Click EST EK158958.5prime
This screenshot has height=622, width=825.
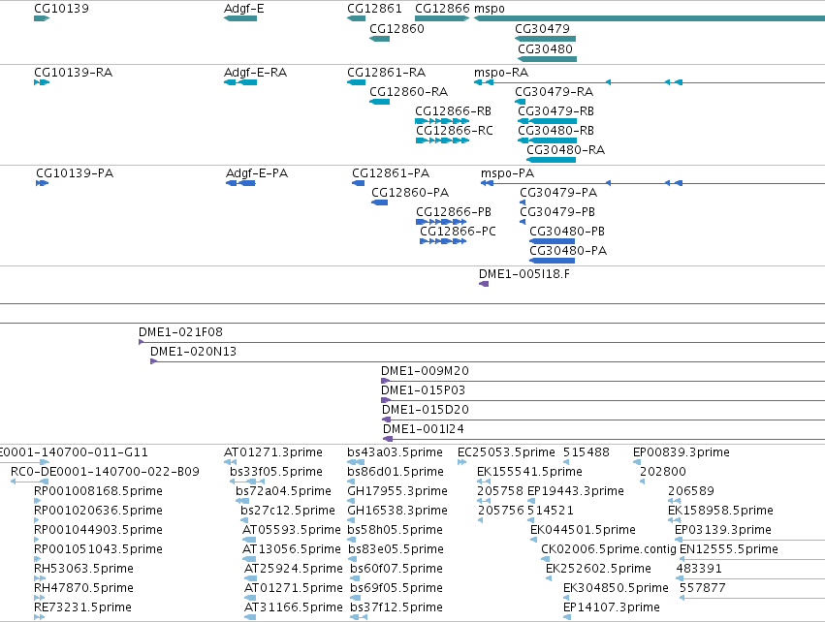click(675, 520)
